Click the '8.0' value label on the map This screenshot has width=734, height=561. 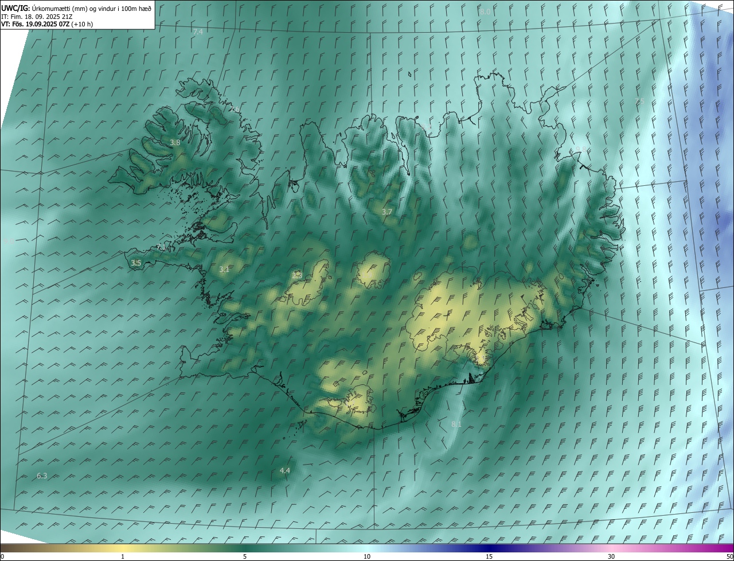[485, 12]
